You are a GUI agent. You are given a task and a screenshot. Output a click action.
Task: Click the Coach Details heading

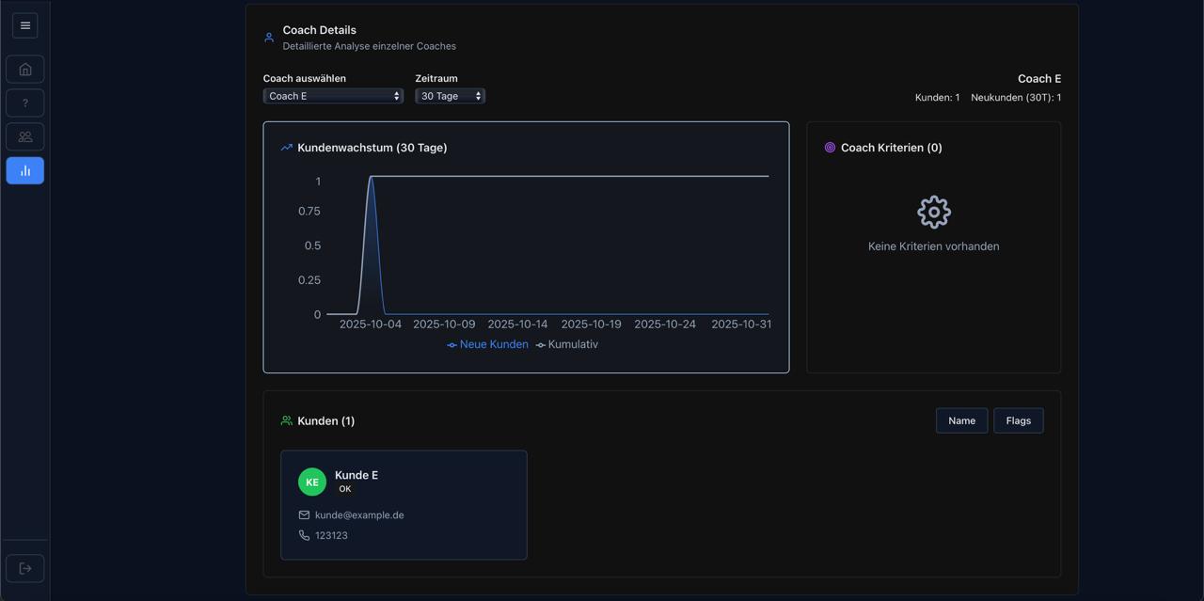pyautogui.click(x=320, y=30)
